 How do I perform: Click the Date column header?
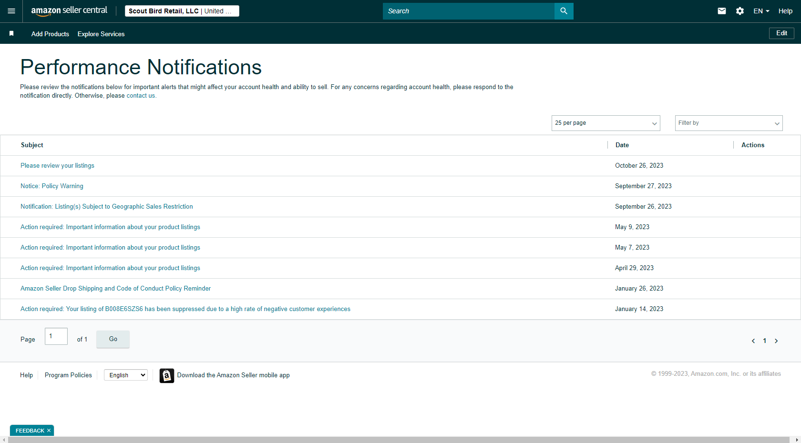point(622,145)
